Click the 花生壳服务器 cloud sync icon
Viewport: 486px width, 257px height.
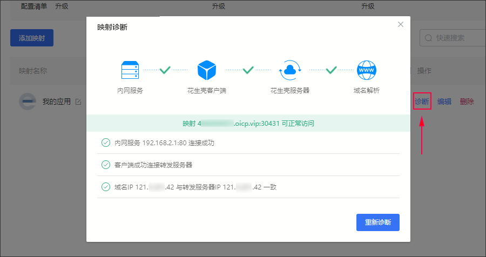(289, 70)
